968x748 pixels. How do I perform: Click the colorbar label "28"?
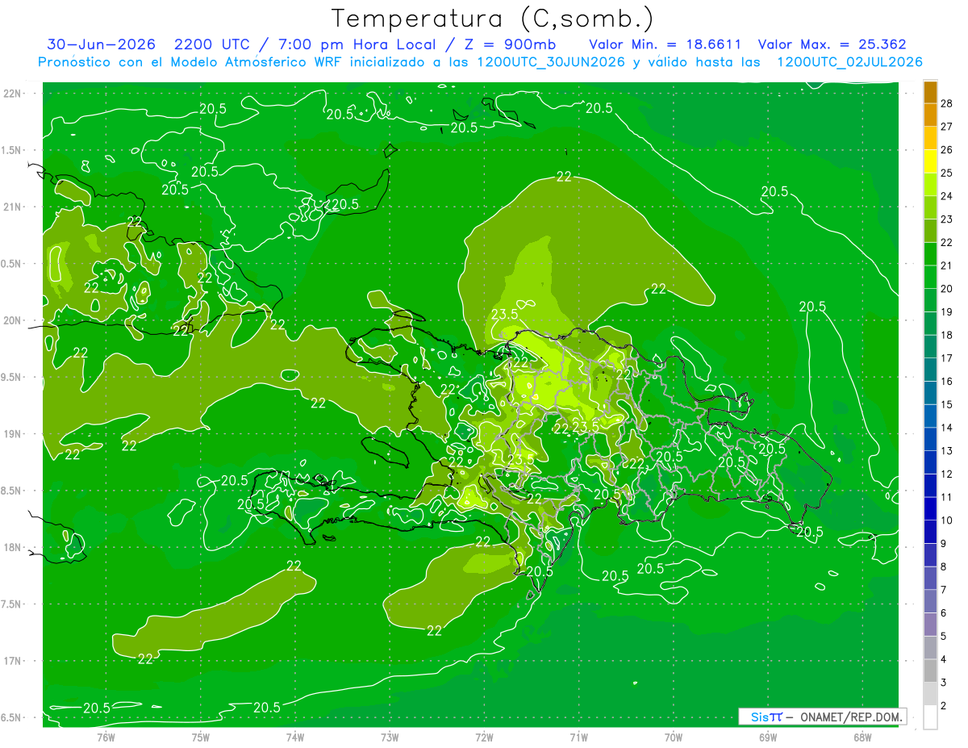coord(948,103)
